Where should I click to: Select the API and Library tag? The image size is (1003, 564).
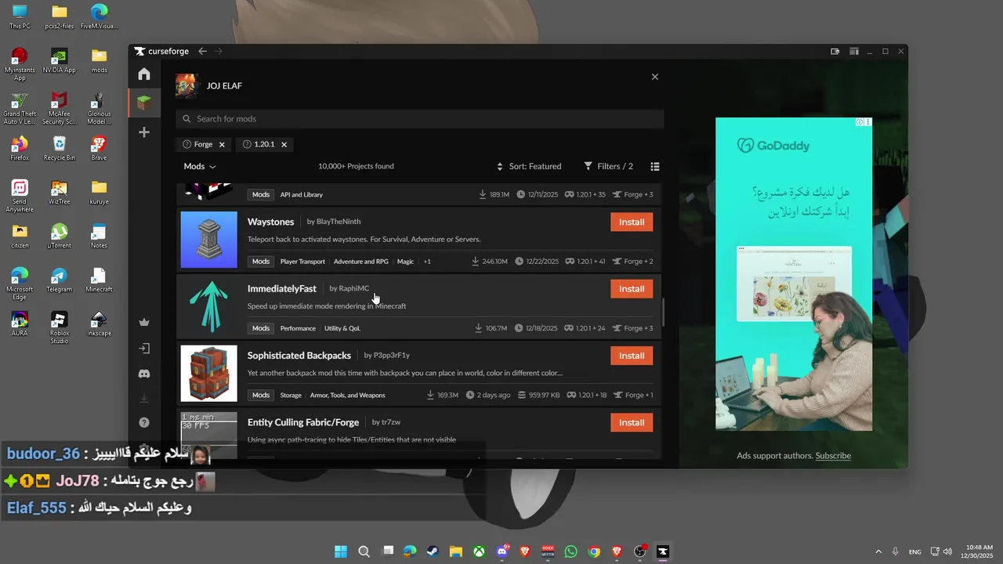coord(302,194)
